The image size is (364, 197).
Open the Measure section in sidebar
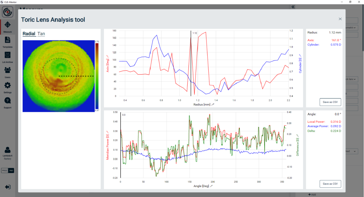pyautogui.click(x=8, y=27)
